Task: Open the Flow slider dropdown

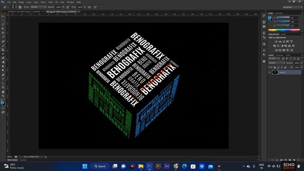Action: click(x=85, y=7)
